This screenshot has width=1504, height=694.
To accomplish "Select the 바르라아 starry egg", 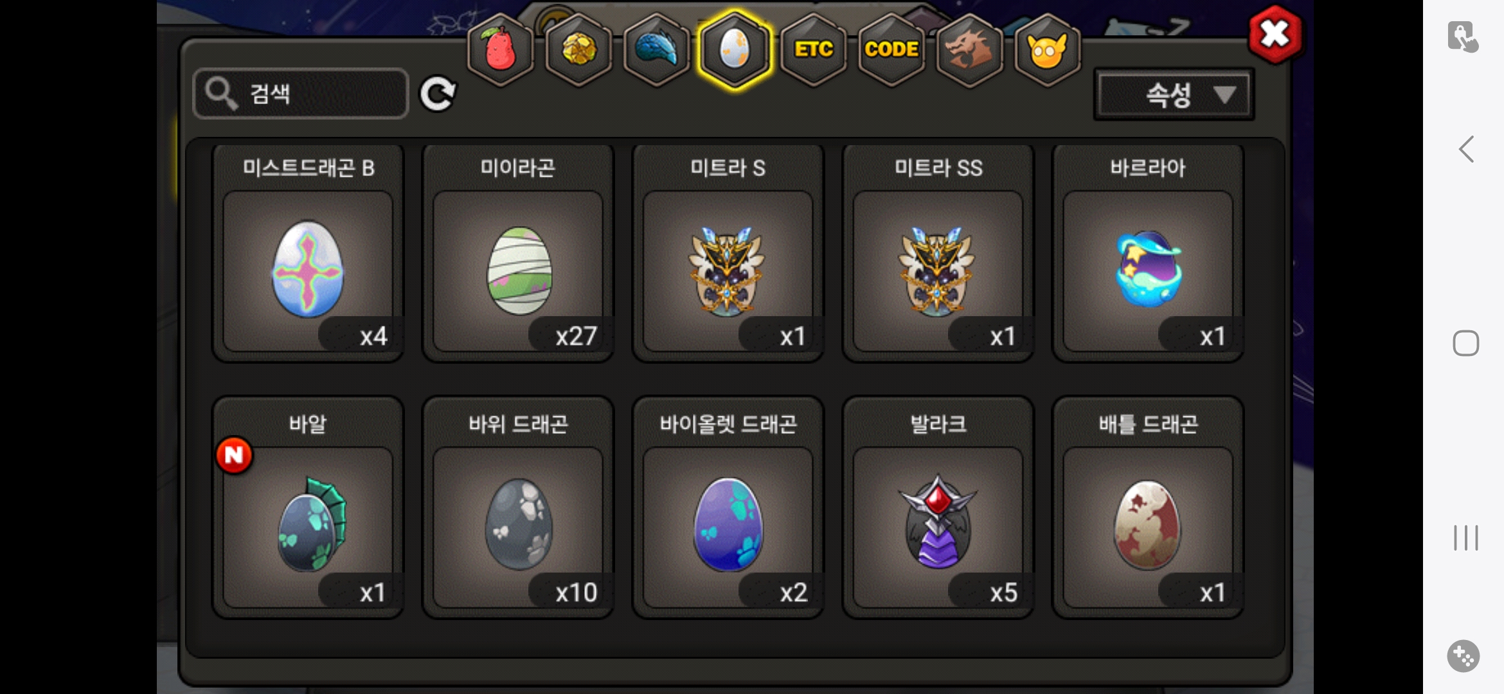I will [1149, 253].
